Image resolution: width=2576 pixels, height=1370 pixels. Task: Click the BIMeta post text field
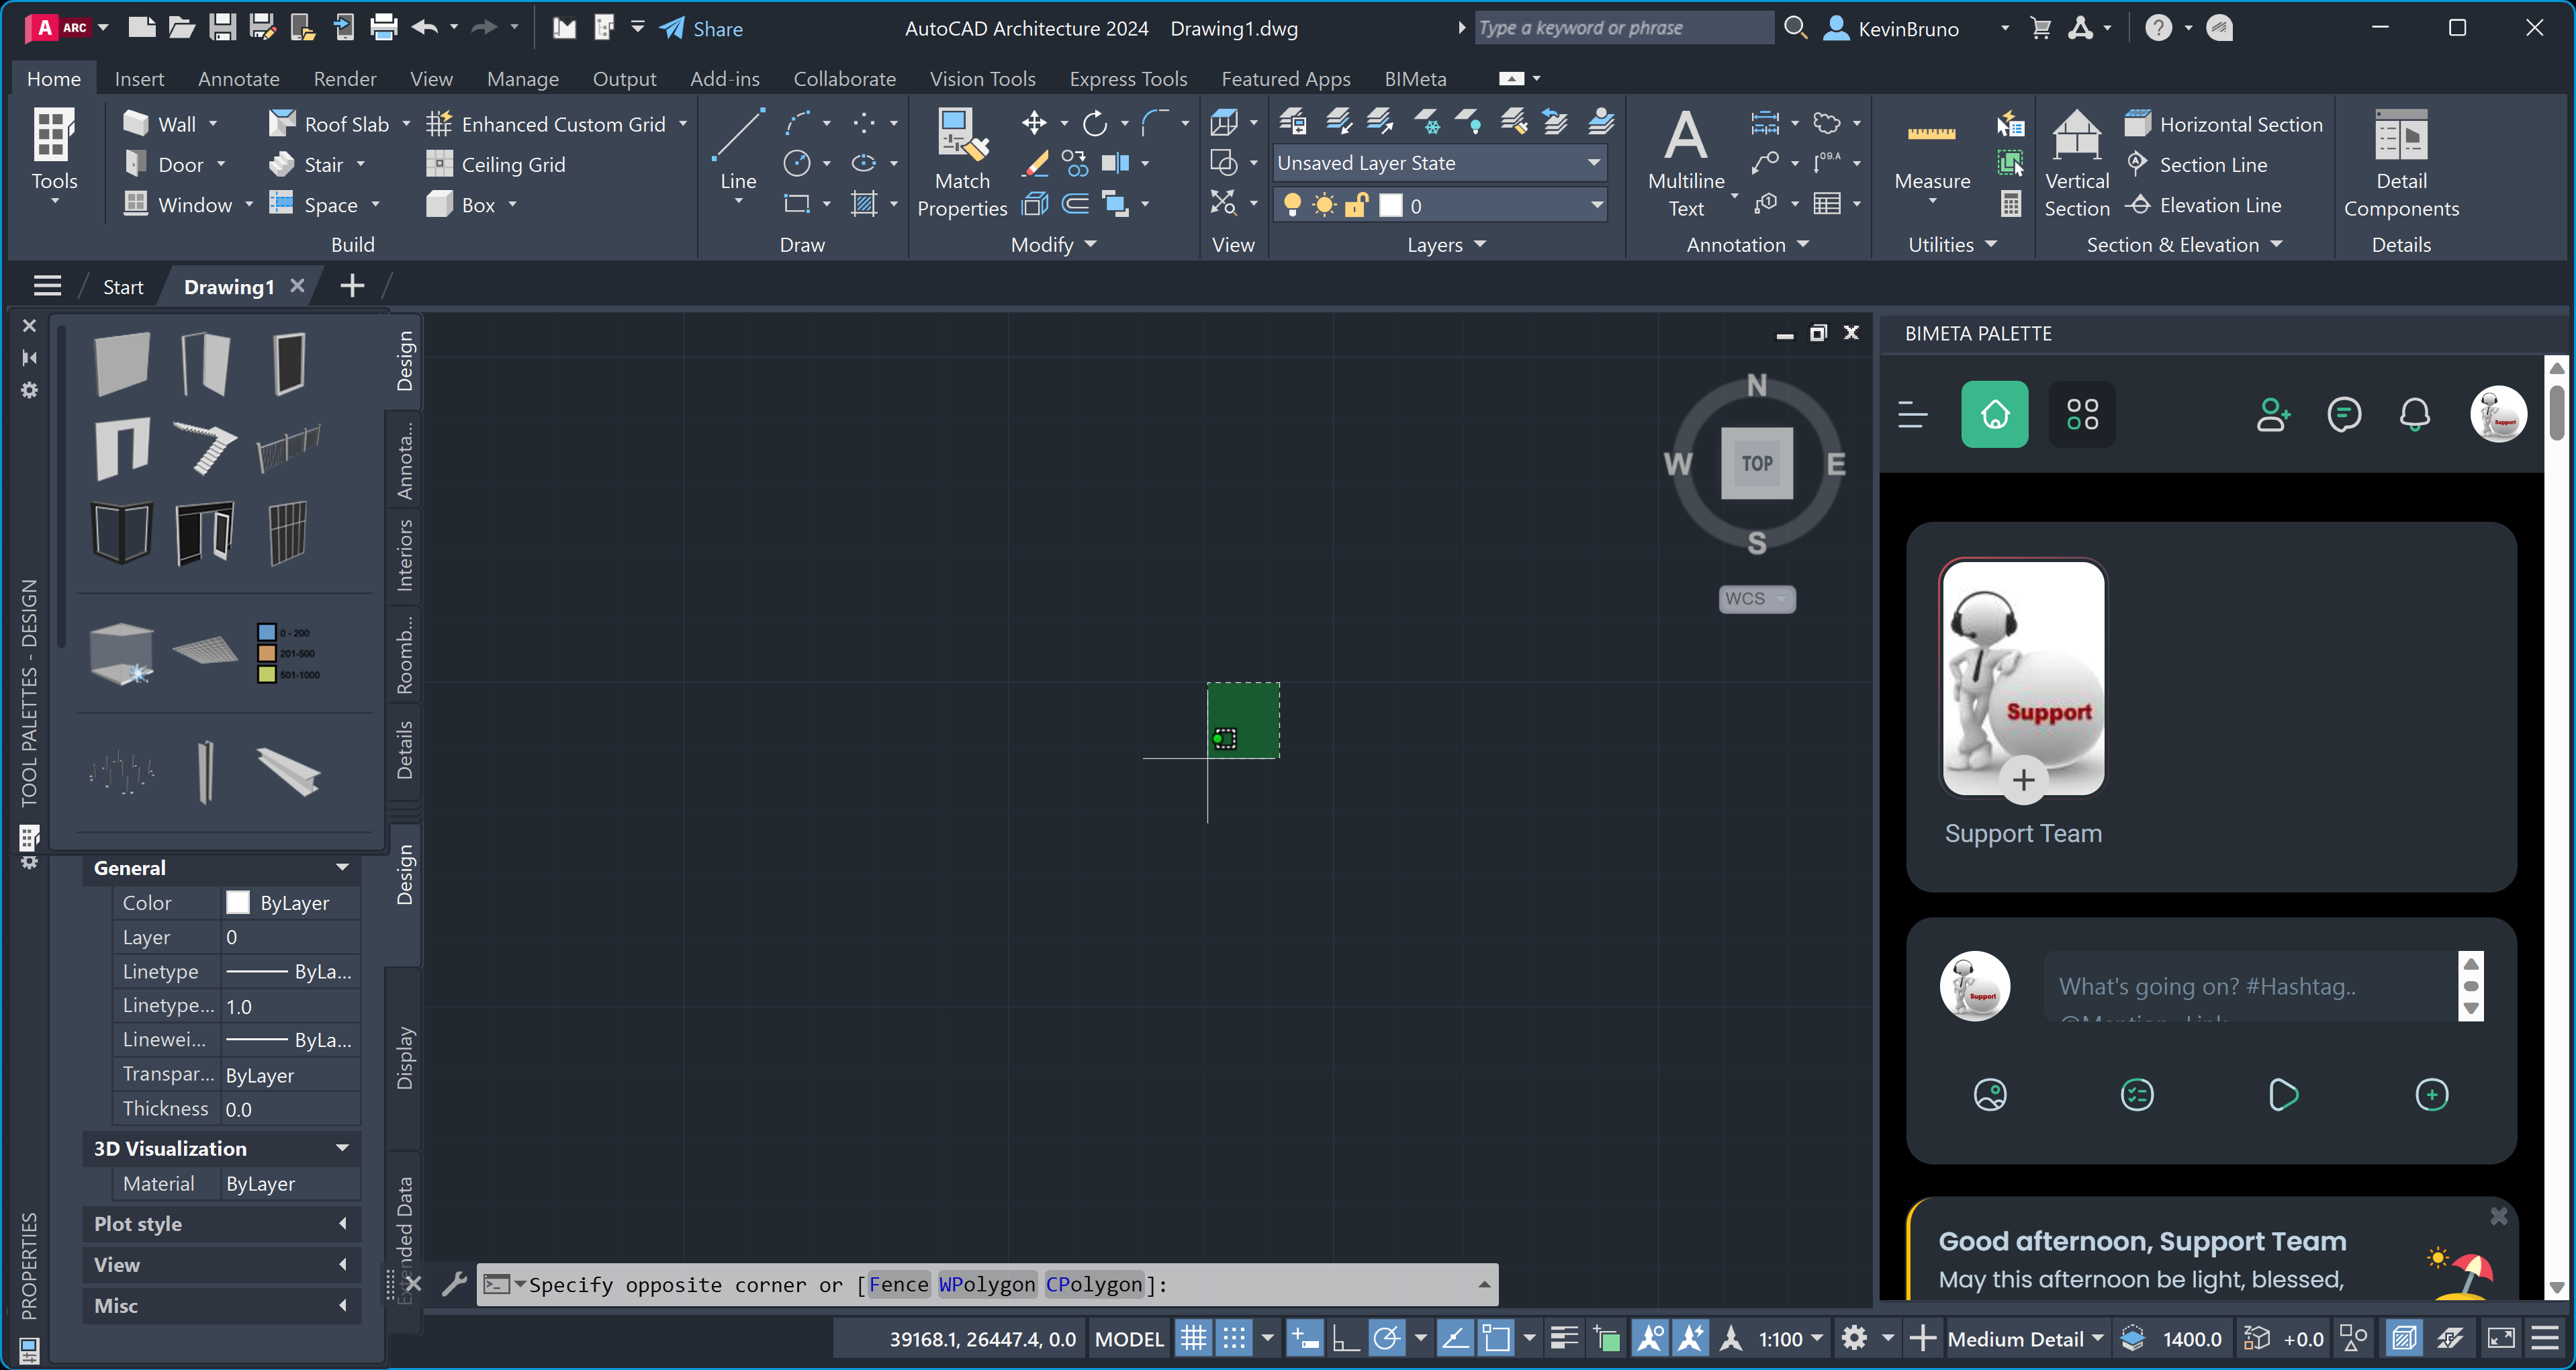coord(2250,986)
